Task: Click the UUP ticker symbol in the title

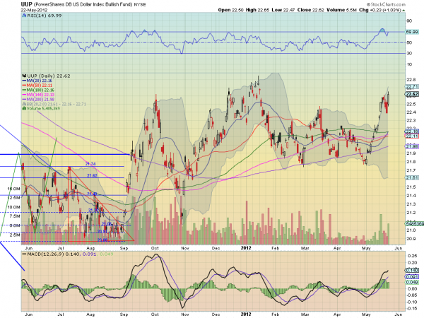Action: click(x=27, y=5)
